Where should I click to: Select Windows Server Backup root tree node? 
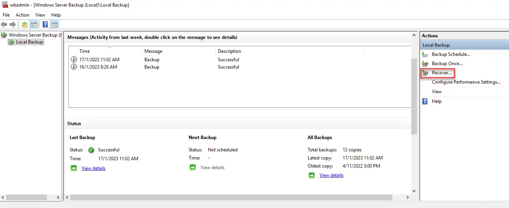[33, 35]
